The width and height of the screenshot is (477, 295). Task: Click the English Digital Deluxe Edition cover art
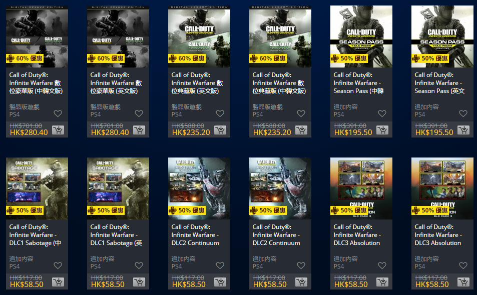click(x=118, y=36)
